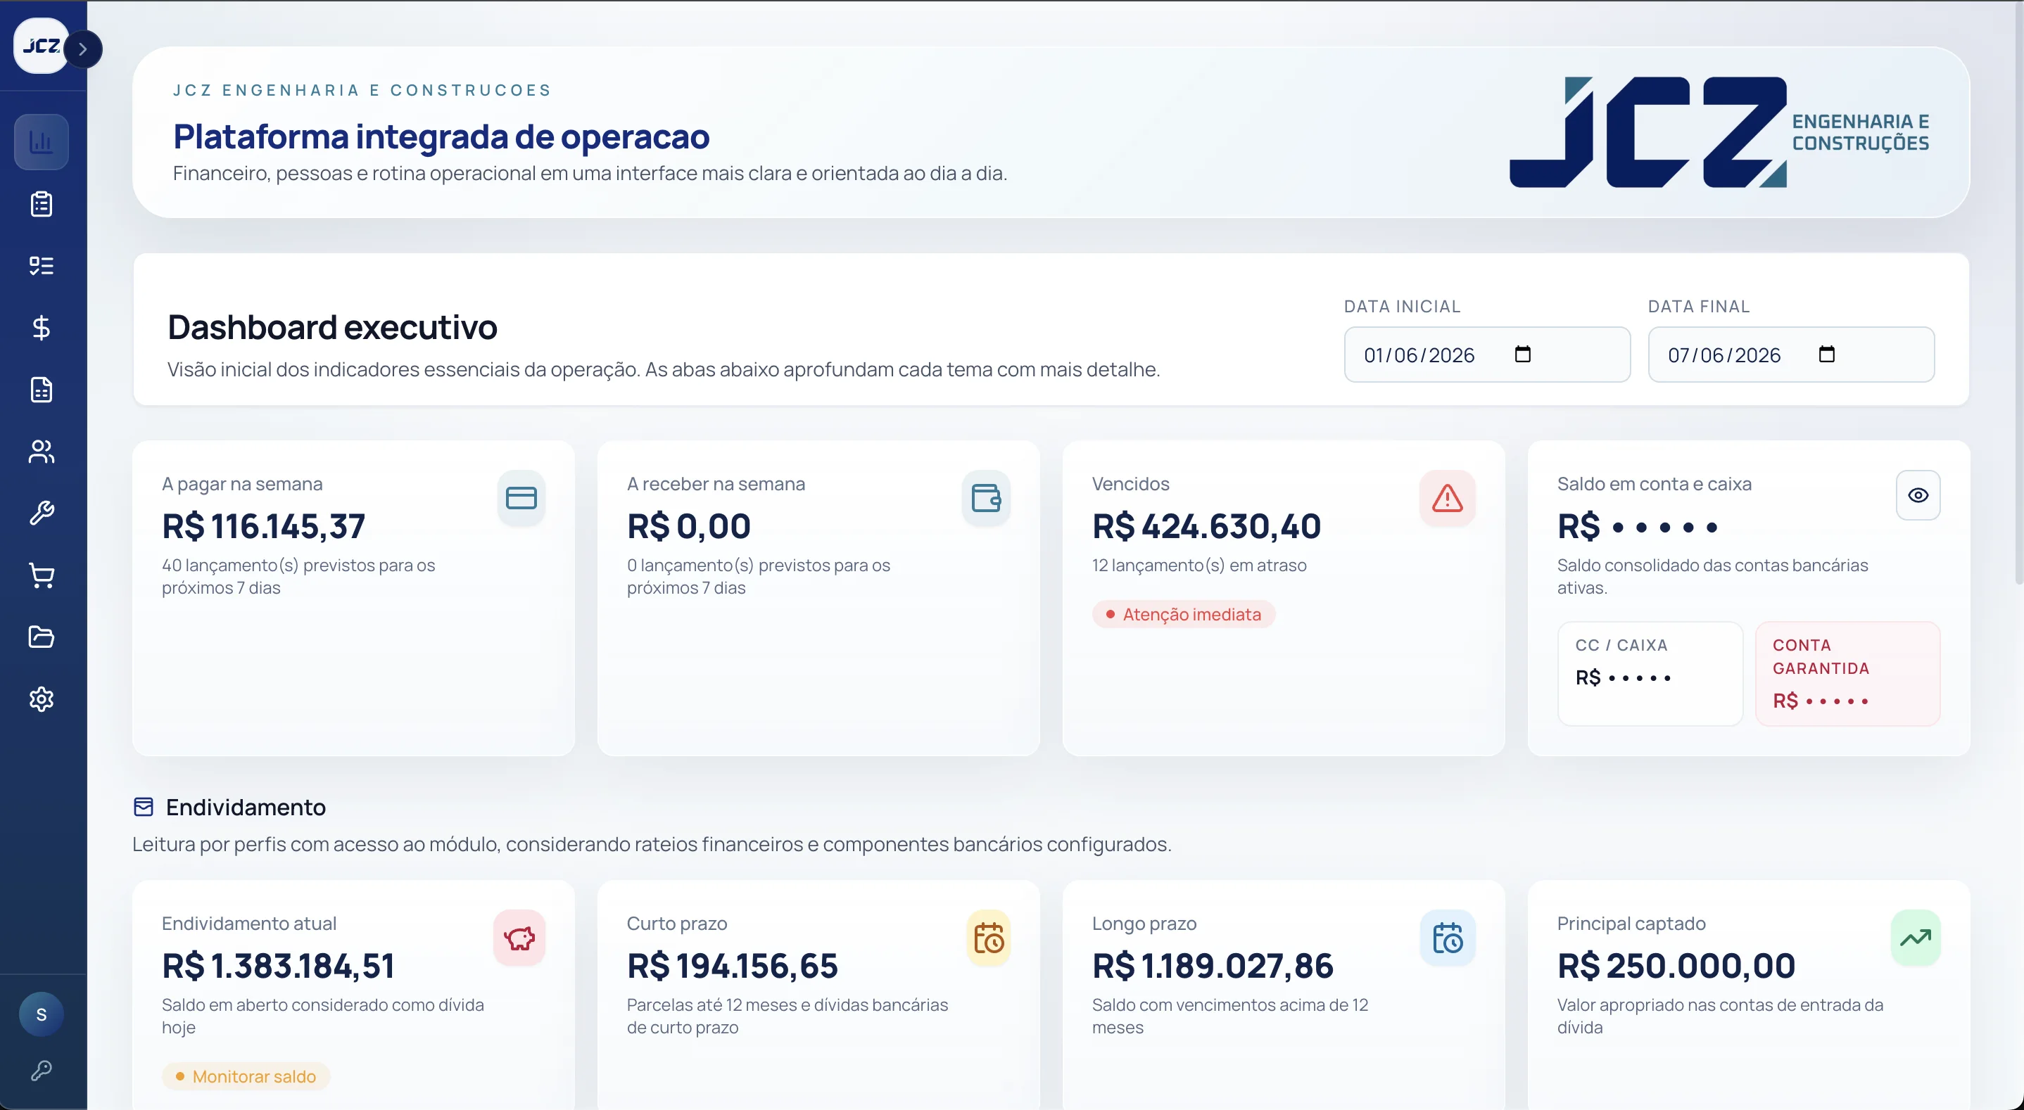
Task: Click the Dashboard executivo heading
Action: pyautogui.click(x=332, y=328)
